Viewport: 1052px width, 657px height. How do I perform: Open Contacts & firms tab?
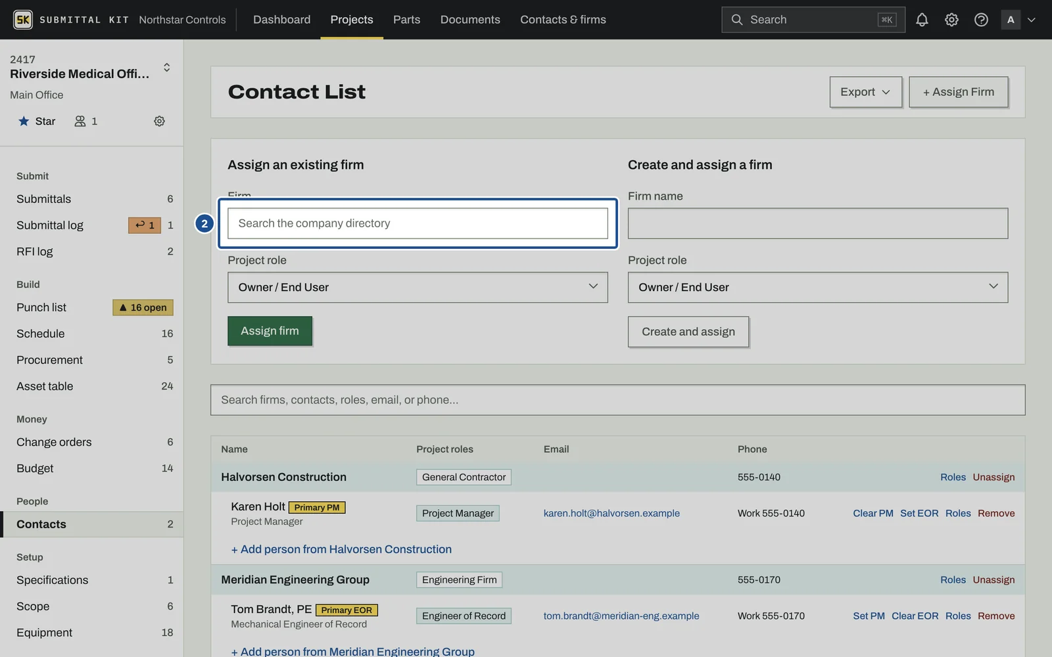pos(563,20)
